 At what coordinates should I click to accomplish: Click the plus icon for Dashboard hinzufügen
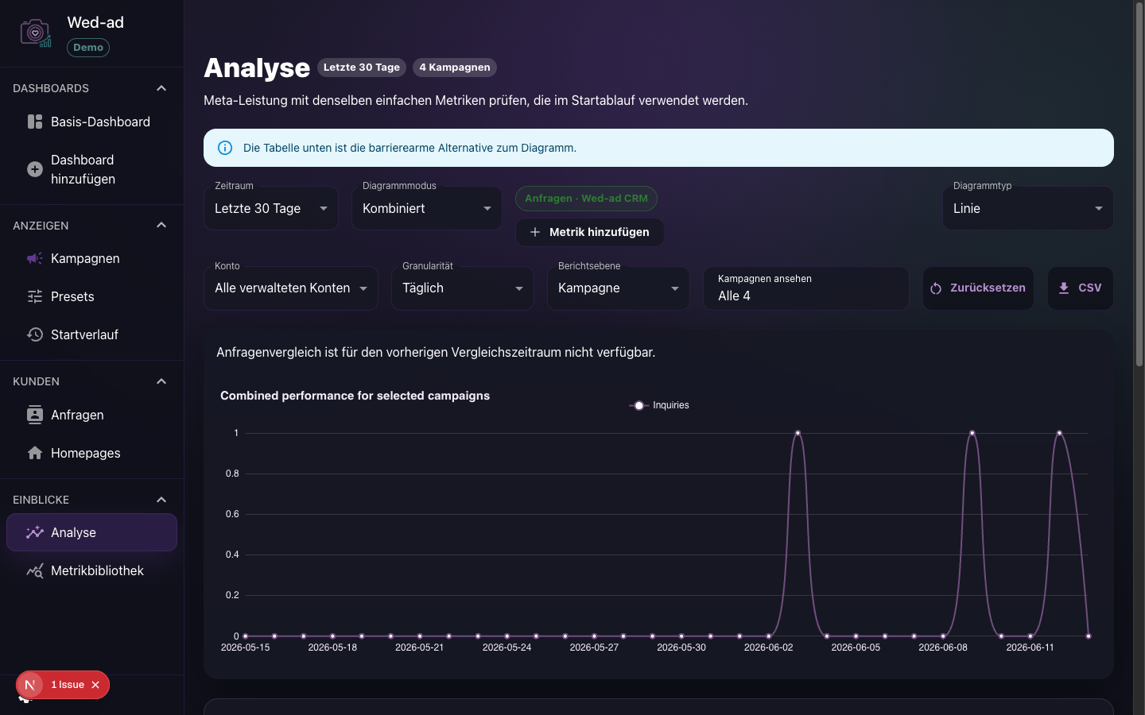point(35,169)
